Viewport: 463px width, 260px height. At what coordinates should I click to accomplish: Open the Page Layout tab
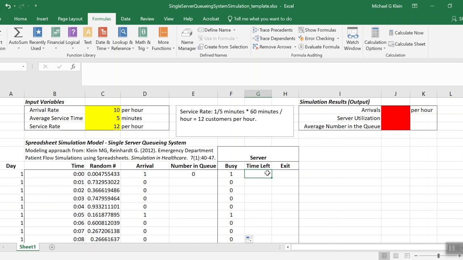pyautogui.click(x=70, y=19)
